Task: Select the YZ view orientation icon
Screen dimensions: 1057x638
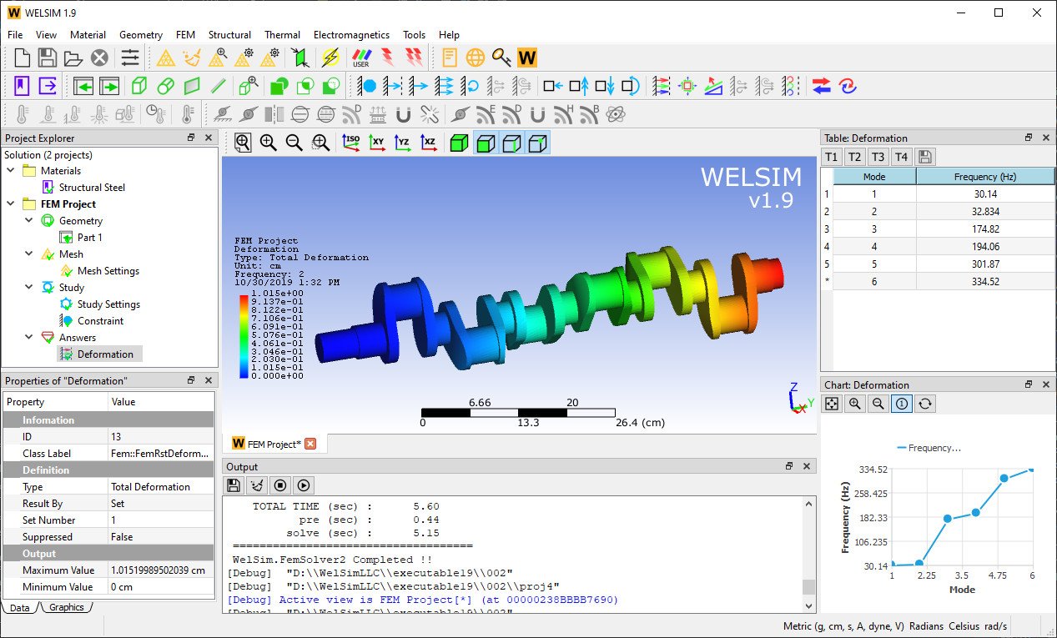Action: (x=403, y=142)
